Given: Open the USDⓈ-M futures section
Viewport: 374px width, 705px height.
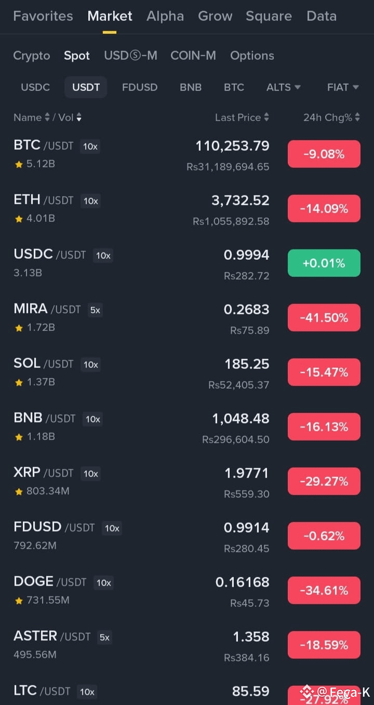Looking at the screenshot, I should tap(130, 56).
